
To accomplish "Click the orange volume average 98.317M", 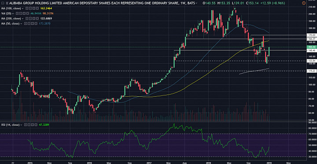I will (48, 13).
